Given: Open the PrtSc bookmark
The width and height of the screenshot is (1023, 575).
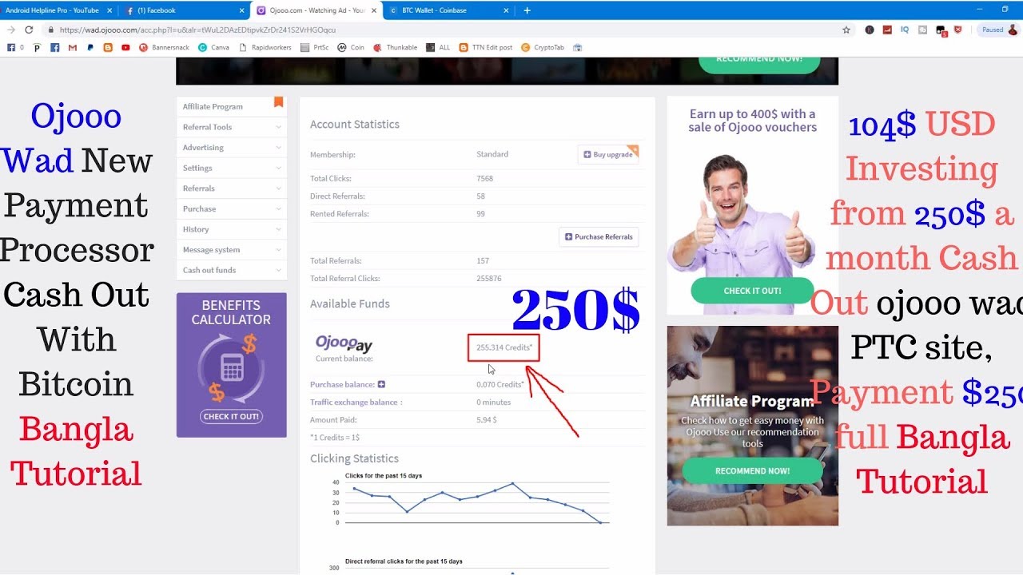Looking at the screenshot, I should (x=315, y=47).
